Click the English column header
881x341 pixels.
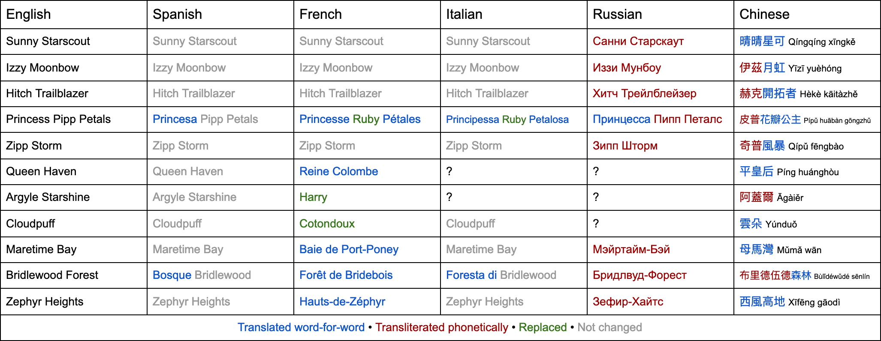[29, 15]
